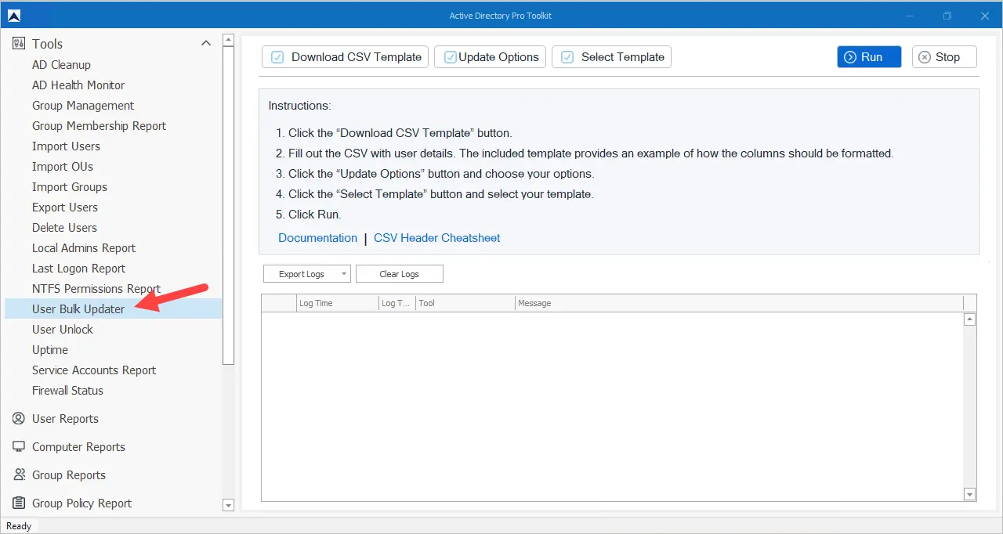Select Import Users tool

pos(66,146)
